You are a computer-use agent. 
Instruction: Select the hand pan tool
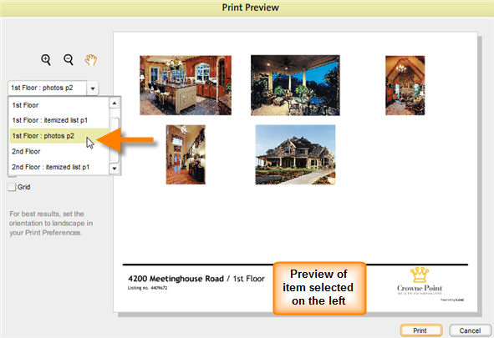(91, 60)
